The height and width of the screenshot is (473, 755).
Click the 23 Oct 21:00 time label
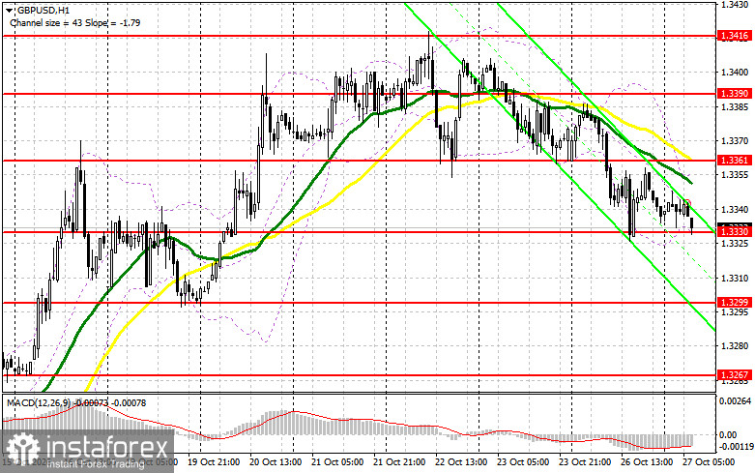(x=585, y=462)
